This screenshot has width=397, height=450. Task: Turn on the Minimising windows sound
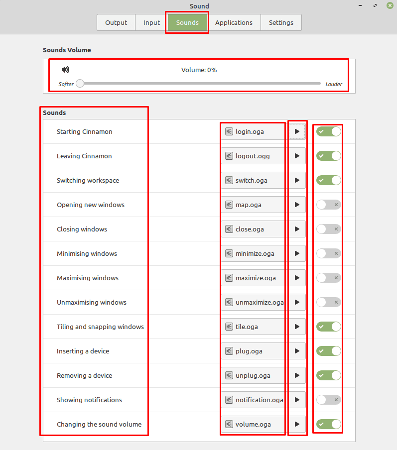click(329, 253)
